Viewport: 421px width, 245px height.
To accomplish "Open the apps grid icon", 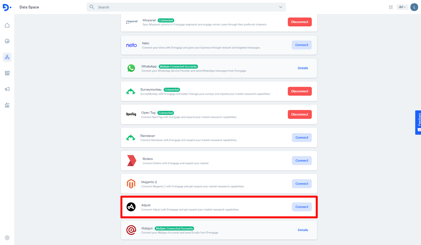I will [391, 7].
